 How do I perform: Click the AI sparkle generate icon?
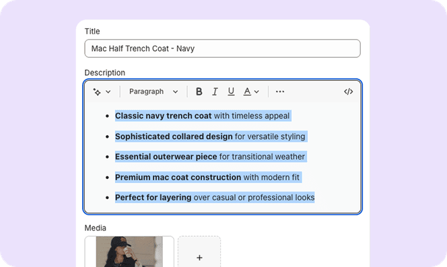pos(97,91)
